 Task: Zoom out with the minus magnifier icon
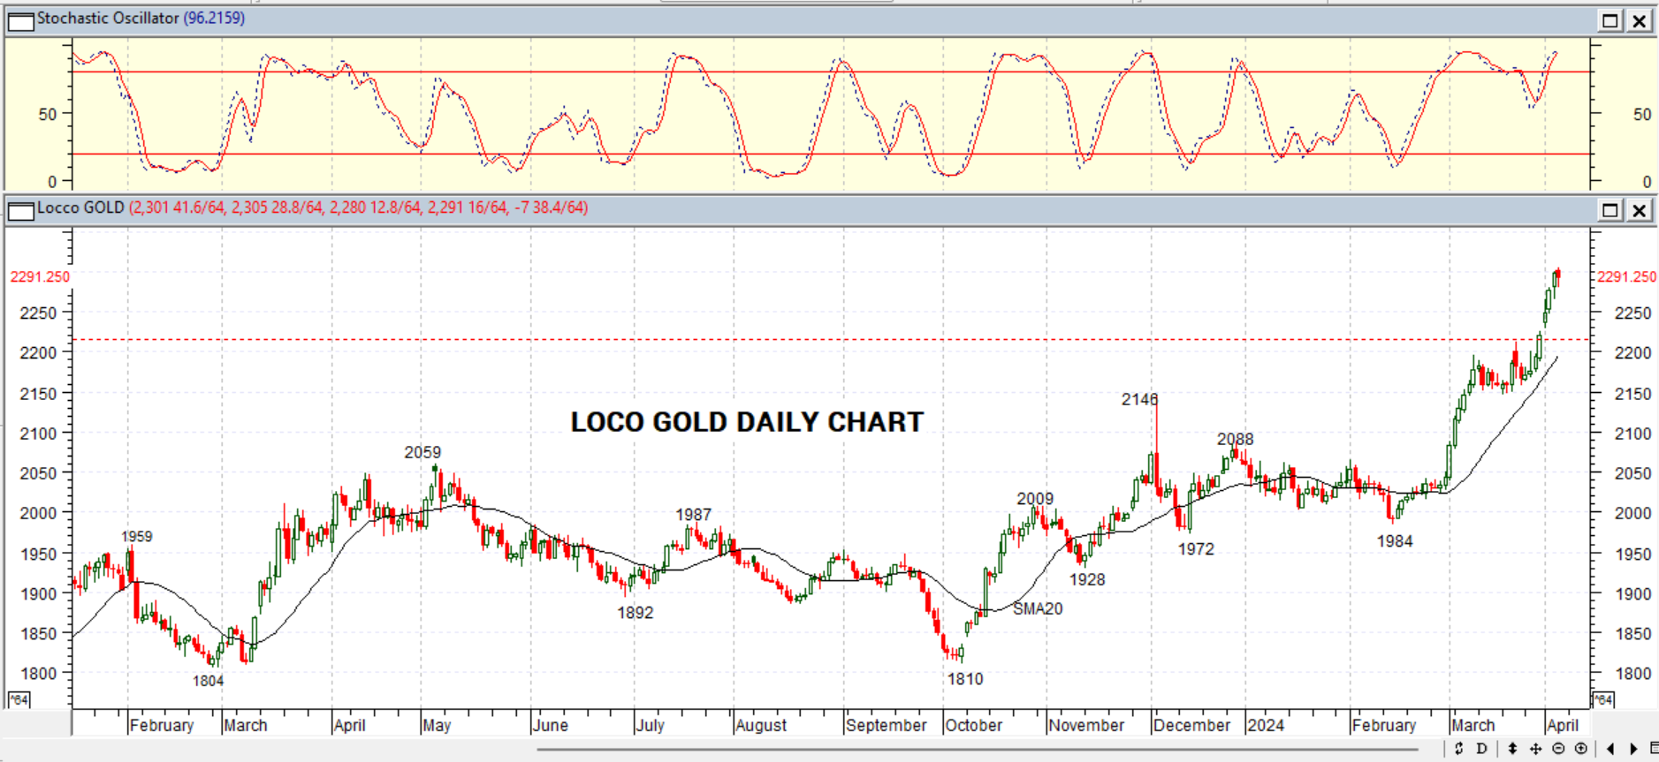click(x=1558, y=749)
